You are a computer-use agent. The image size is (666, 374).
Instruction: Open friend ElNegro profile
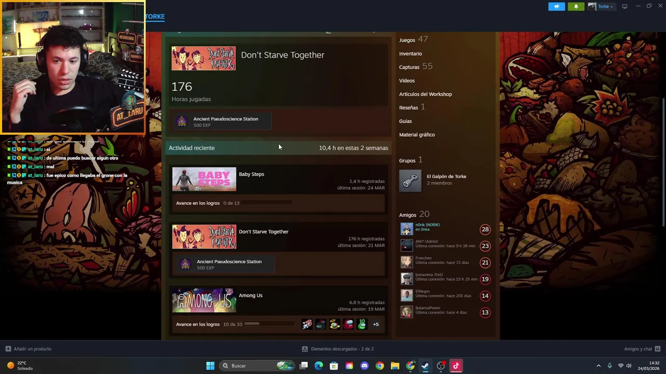tap(422, 291)
